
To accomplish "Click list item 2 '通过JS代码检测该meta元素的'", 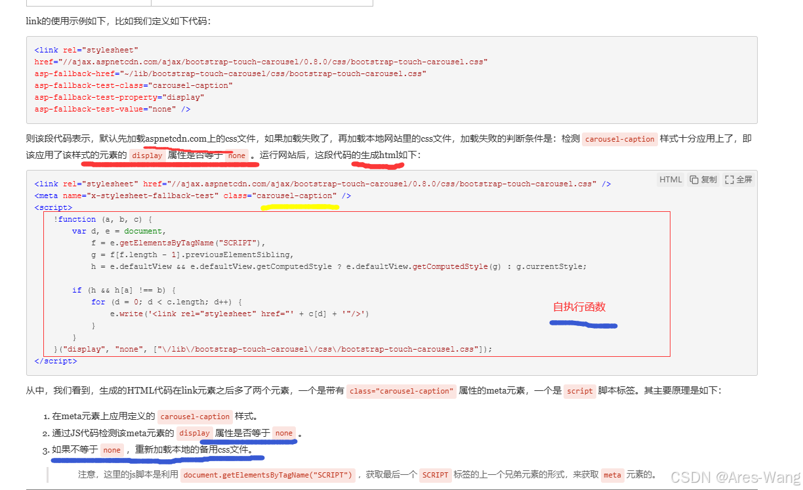I will (x=177, y=433).
